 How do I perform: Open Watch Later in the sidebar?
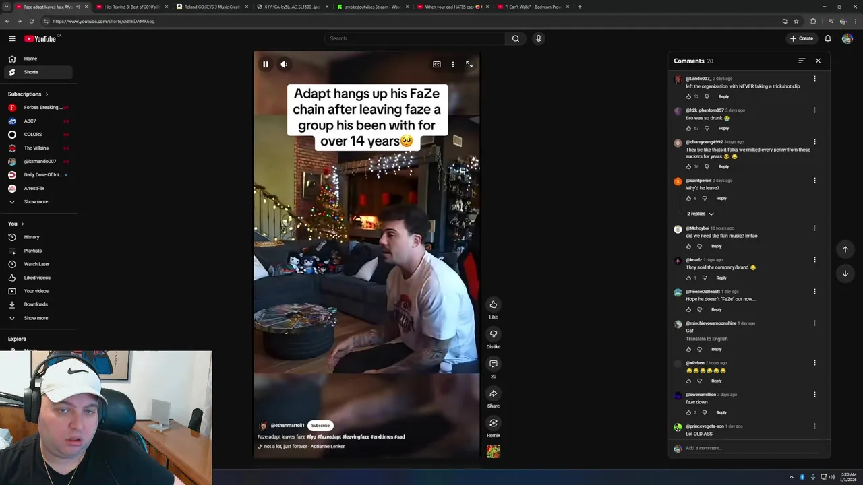37,264
